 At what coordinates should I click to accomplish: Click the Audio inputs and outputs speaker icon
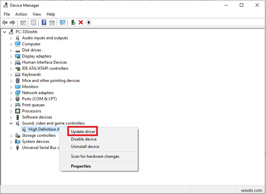pyautogui.click(x=17, y=38)
